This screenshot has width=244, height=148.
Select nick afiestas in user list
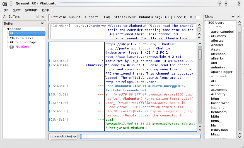click(217, 41)
